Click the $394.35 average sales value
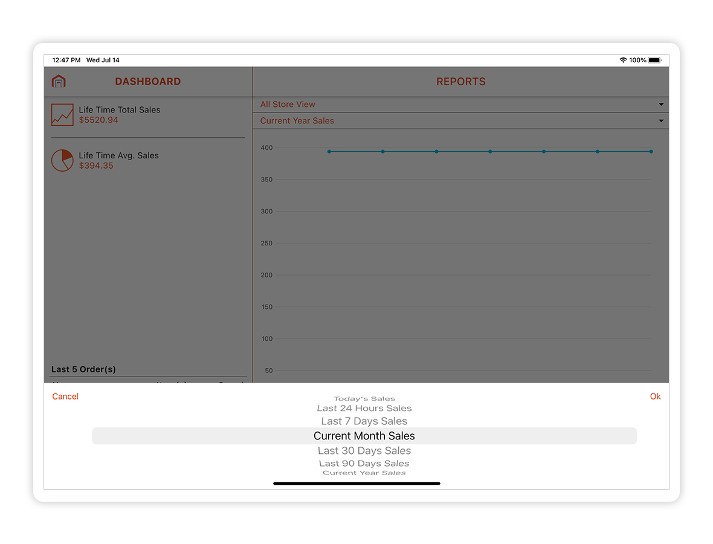 (96, 166)
